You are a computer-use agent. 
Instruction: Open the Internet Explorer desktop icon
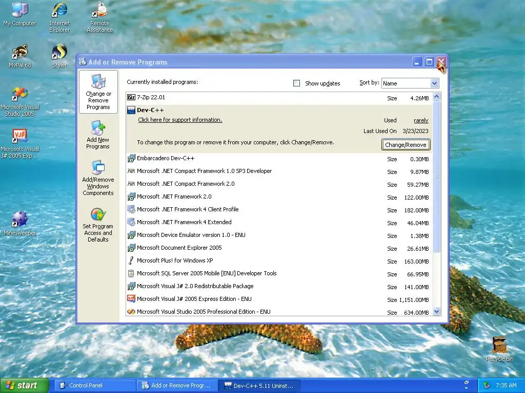click(x=59, y=17)
